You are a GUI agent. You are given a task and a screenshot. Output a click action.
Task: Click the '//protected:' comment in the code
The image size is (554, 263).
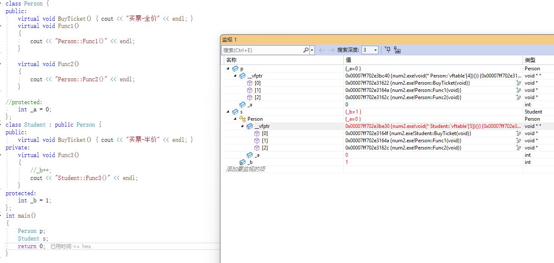click(24, 102)
